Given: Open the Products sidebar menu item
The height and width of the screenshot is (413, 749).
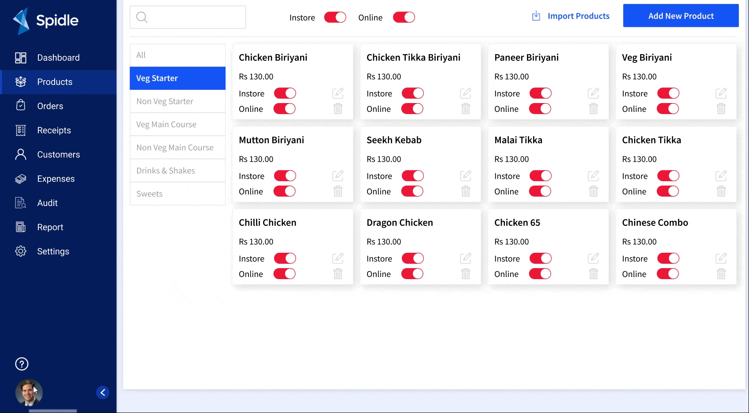Looking at the screenshot, I should pos(58,82).
